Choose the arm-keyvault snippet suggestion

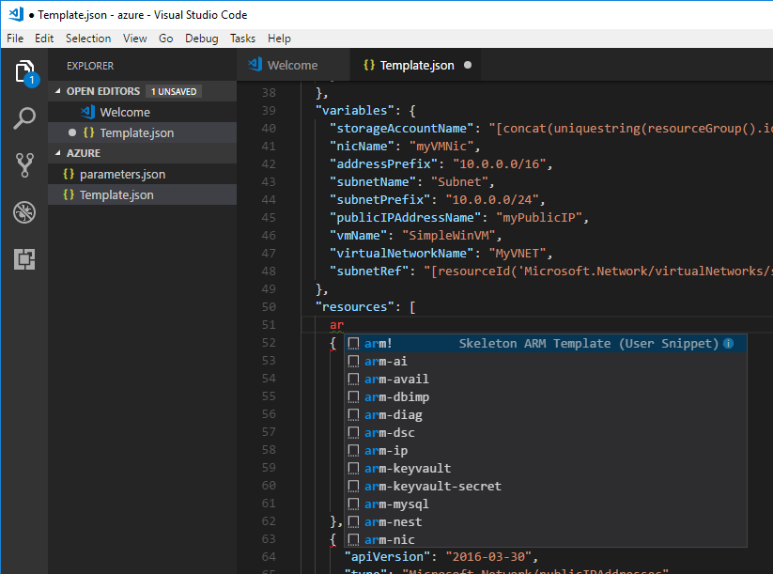(546, 469)
